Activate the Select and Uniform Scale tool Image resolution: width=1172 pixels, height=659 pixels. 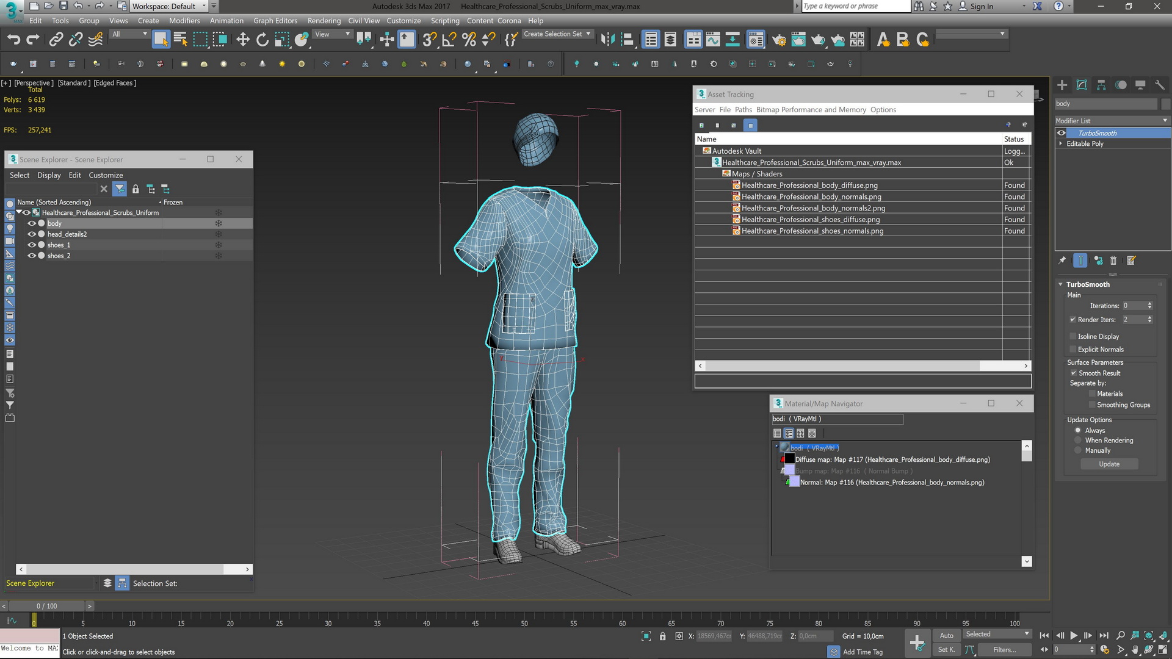tap(282, 40)
